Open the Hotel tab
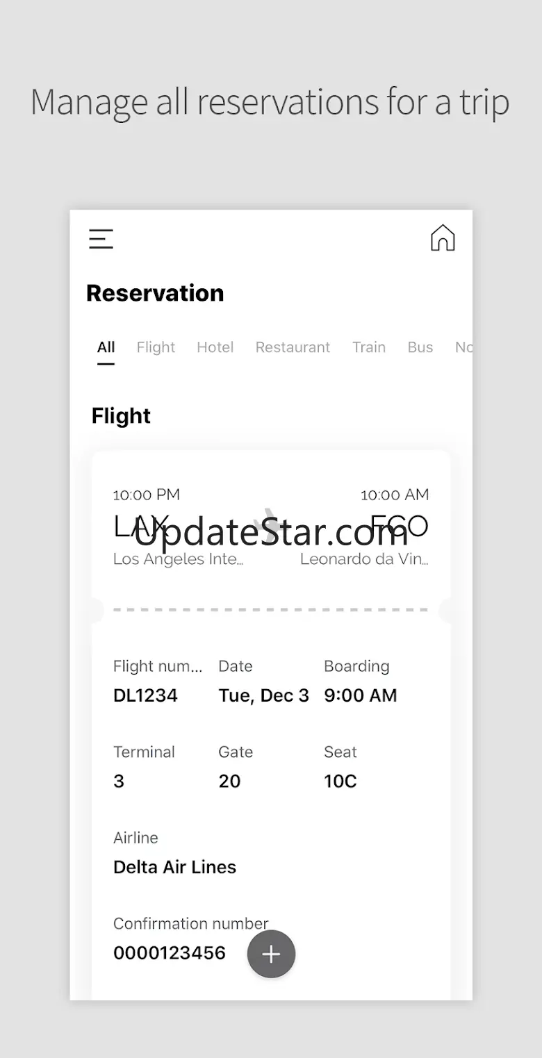Viewport: 542px width, 1058px height. point(215,347)
